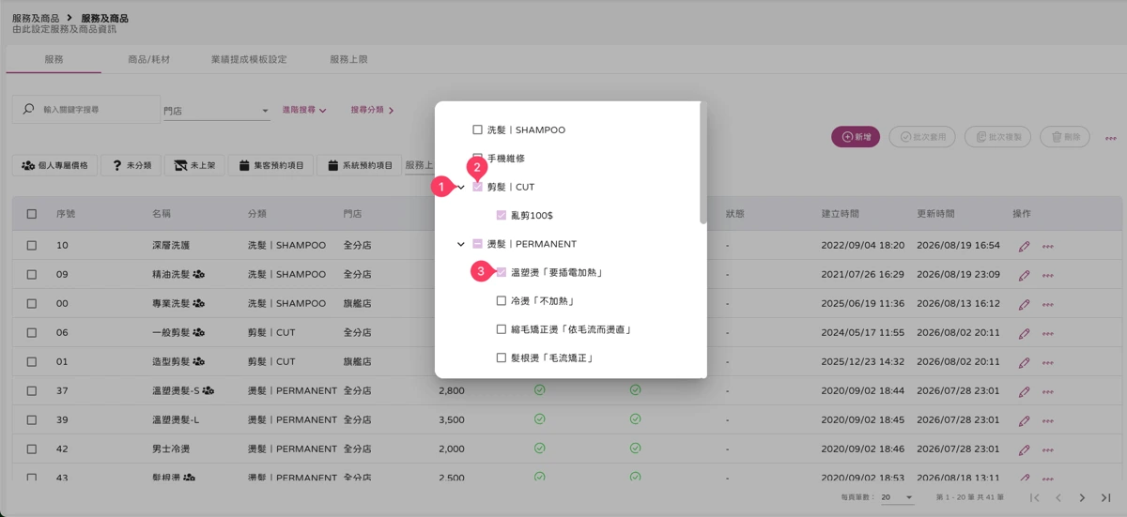This screenshot has width=1127, height=517.
Task: Open more options for row 01 造型剪髮
Action: tap(1047, 363)
